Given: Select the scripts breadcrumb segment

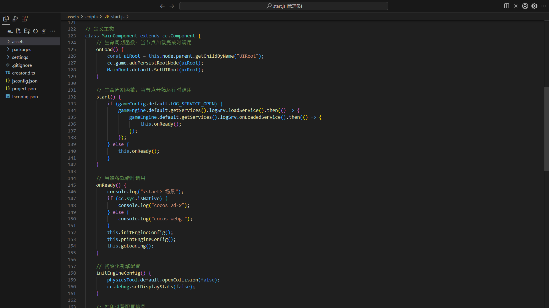Looking at the screenshot, I should [91, 17].
